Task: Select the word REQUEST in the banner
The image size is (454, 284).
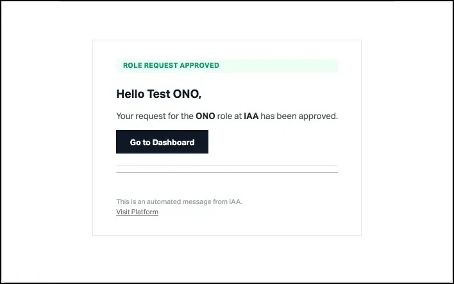Action: point(160,65)
